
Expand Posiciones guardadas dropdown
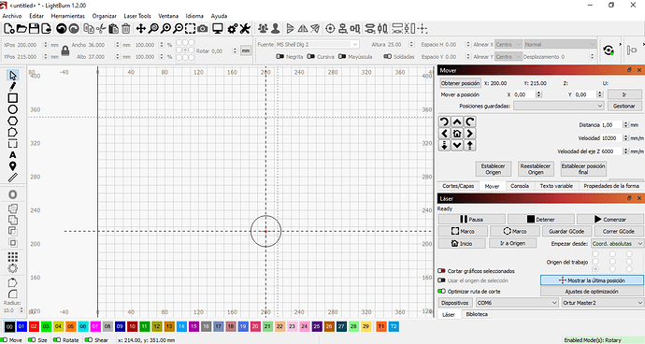tap(559, 106)
